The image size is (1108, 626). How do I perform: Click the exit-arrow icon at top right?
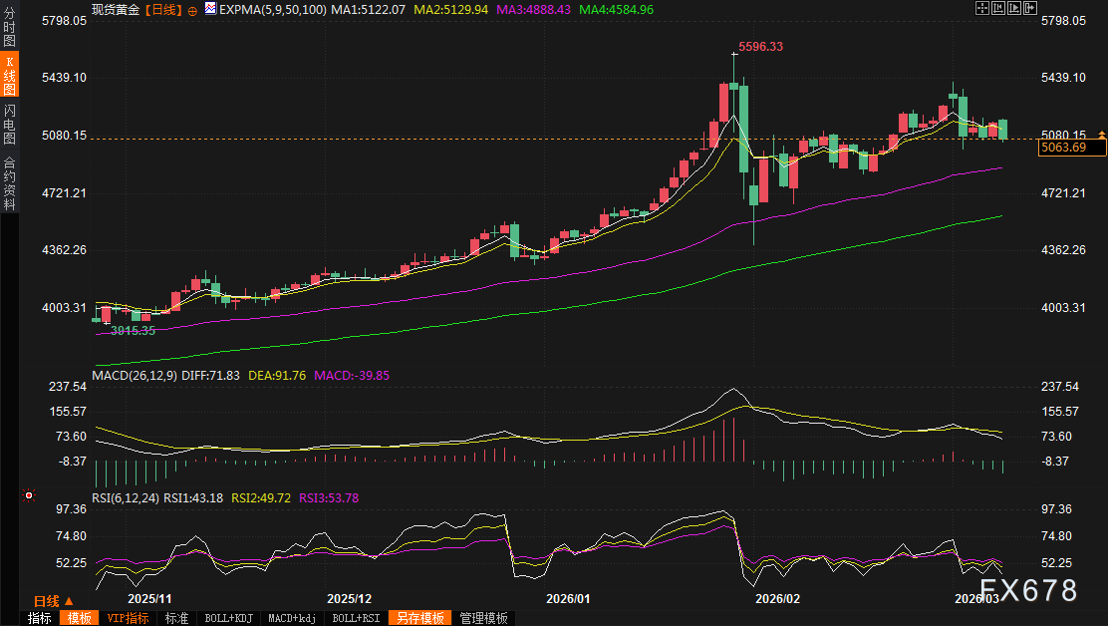point(1032,8)
